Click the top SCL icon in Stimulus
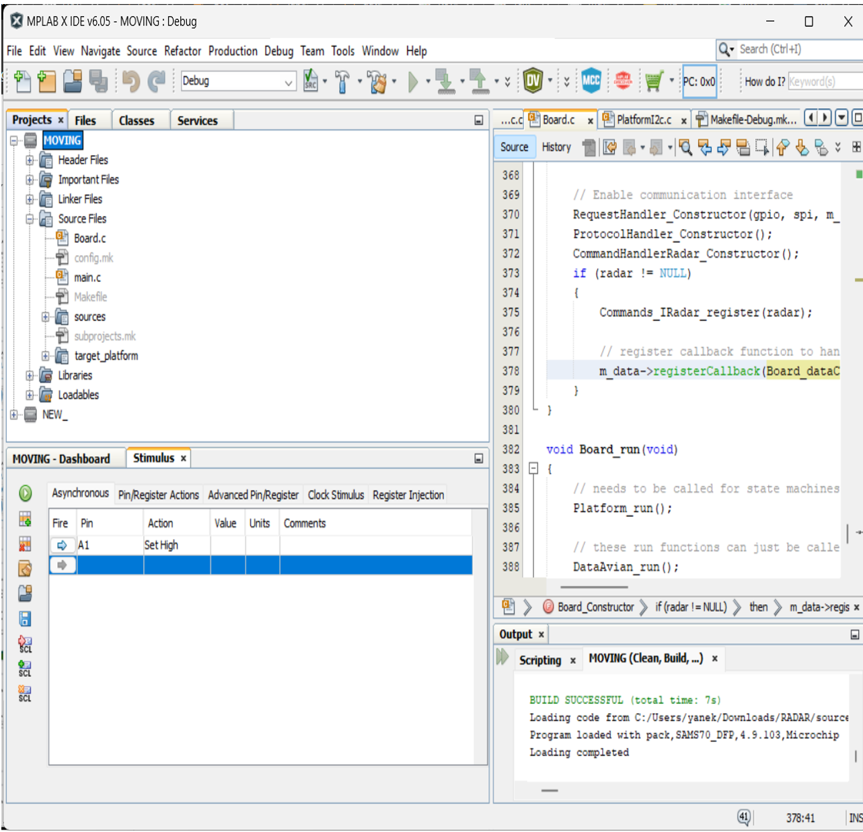 pyautogui.click(x=25, y=644)
